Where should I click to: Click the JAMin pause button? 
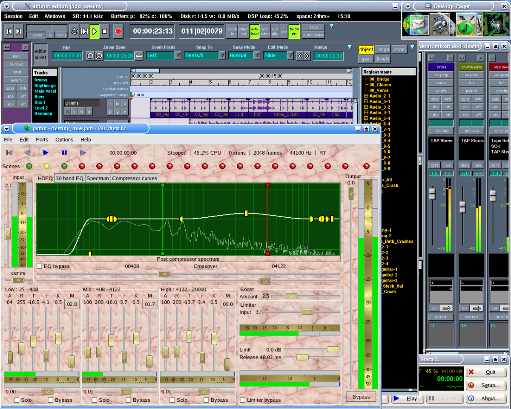coord(64,153)
